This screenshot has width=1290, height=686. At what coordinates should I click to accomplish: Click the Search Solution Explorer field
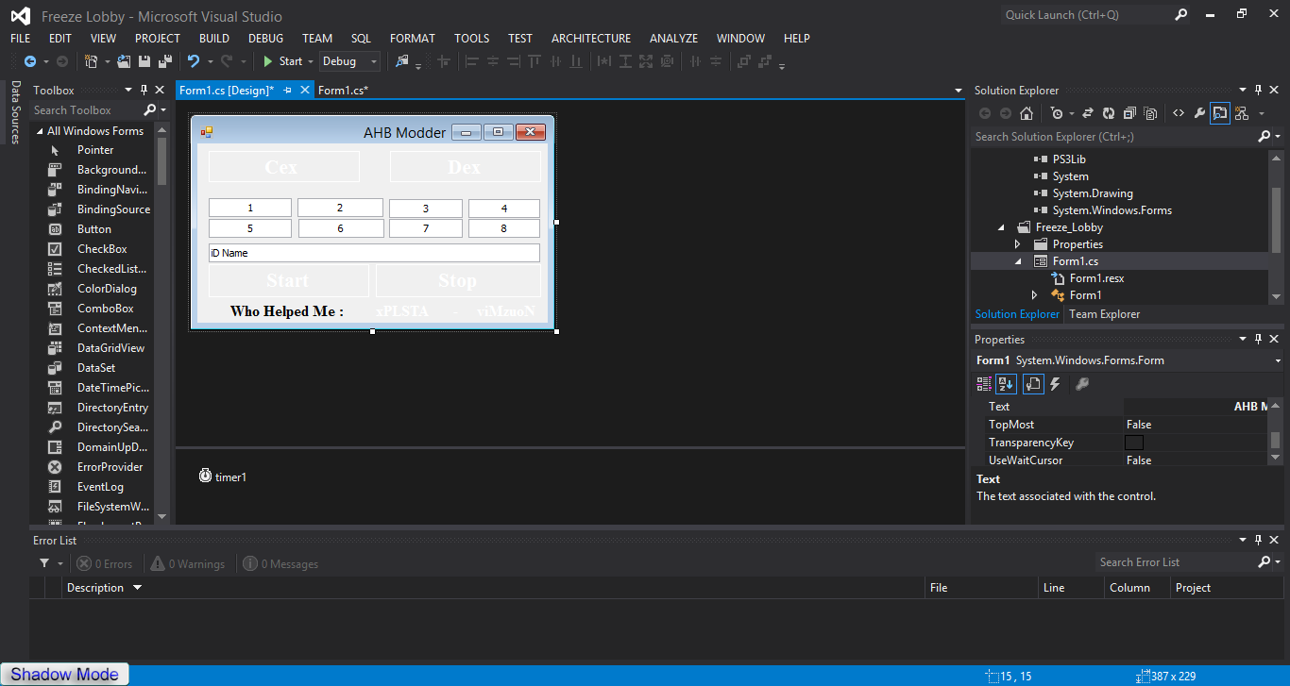click(x=1114, y=137)
